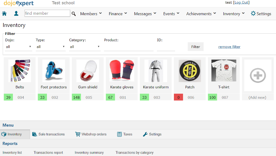Open the Transactions report
The width and height of the screenshot is (276, 156).
click(x=48, y=153)
